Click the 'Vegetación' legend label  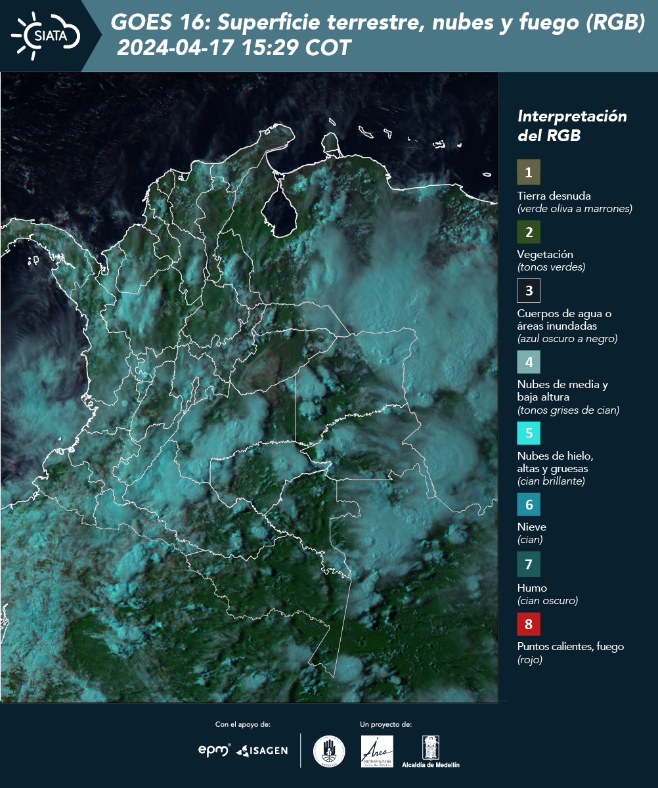[x=545, y=255]
